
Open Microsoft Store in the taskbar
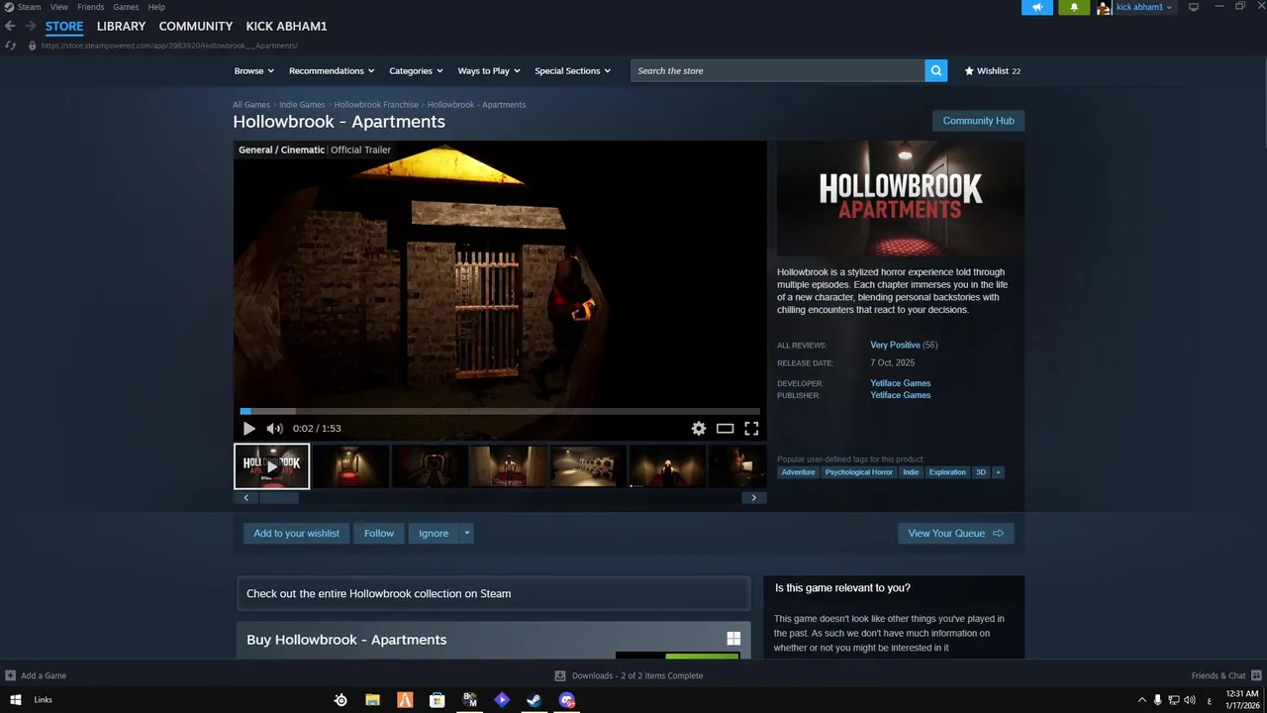pyautogui.click(x=437, y=700)
